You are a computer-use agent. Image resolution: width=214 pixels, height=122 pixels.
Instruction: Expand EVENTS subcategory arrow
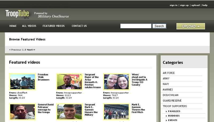tap(166, 120)
